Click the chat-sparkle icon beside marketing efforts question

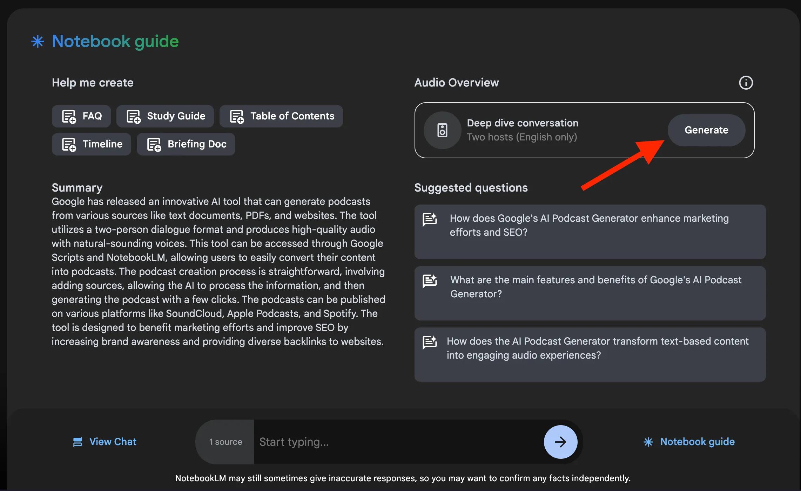tap(430, 220)
